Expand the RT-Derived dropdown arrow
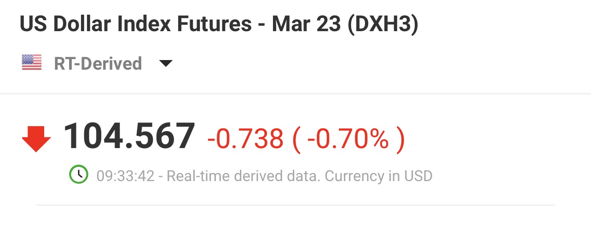The width and height of the screenshot is (591, 226). click(165, 63)
